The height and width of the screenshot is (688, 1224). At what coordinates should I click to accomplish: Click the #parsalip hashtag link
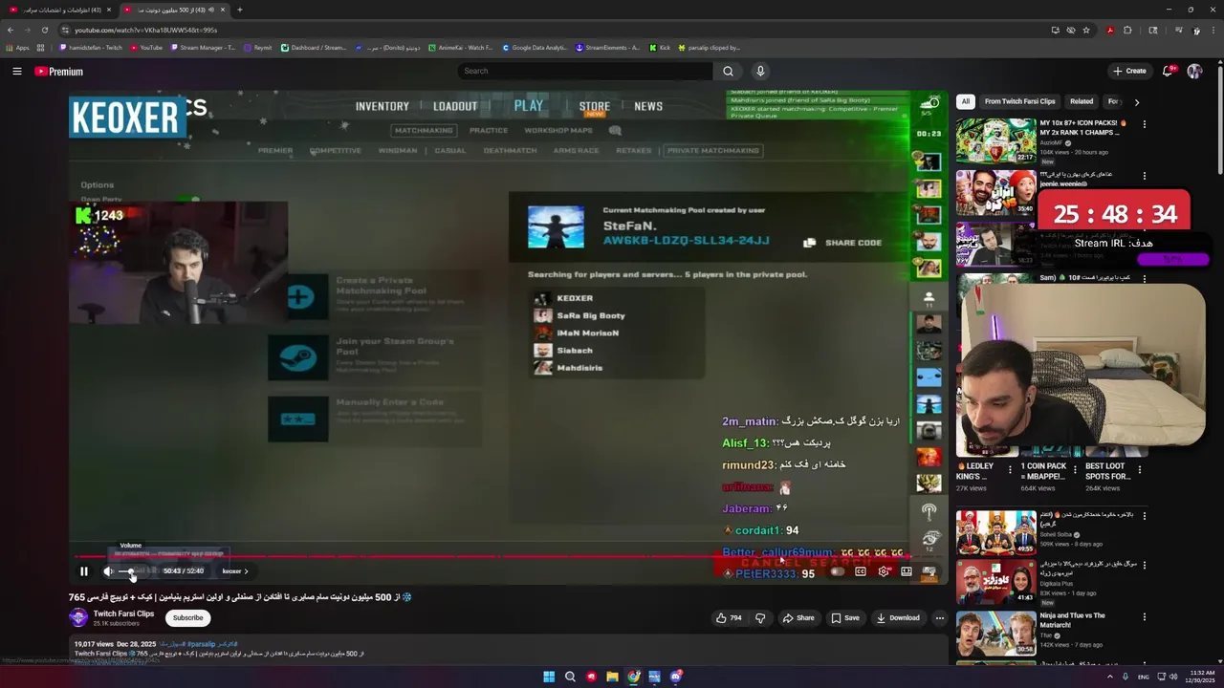(201, 644)
